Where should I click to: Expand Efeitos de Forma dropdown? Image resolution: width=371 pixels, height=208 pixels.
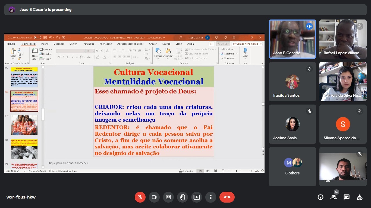click(x=196, y=58)
